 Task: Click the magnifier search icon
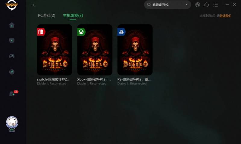click(x=149, y=5)
